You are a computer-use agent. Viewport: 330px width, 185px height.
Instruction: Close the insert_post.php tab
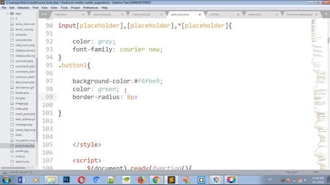(161, 14)
